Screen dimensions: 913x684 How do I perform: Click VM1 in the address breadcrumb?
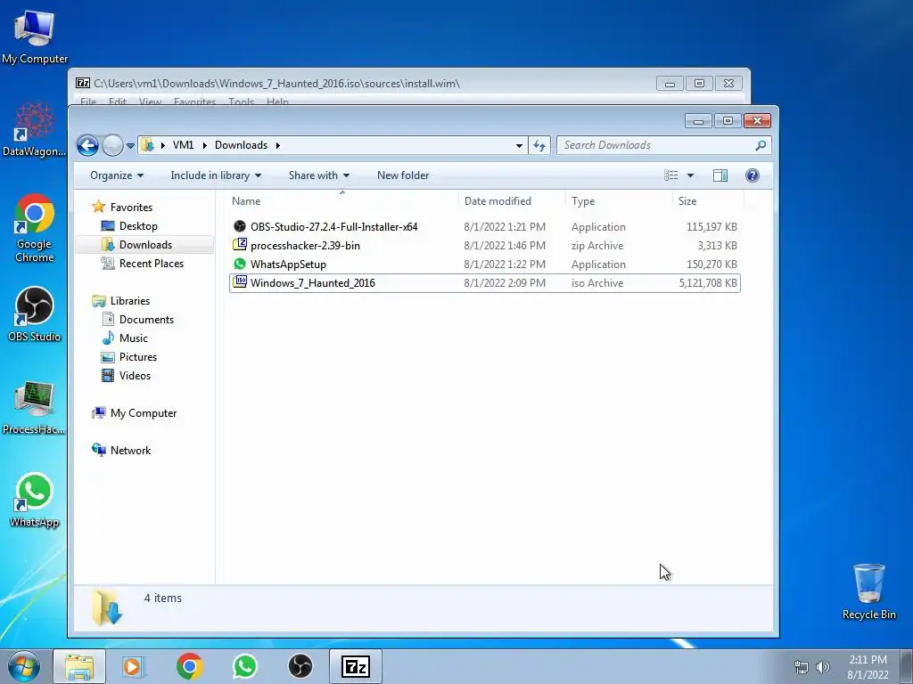[183, 145]
